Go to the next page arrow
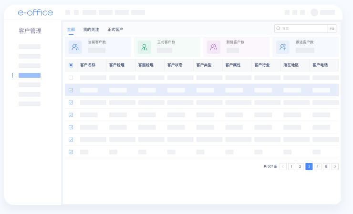Image resolution: width=353 pixels, height=214 pixels. point(335,166)
